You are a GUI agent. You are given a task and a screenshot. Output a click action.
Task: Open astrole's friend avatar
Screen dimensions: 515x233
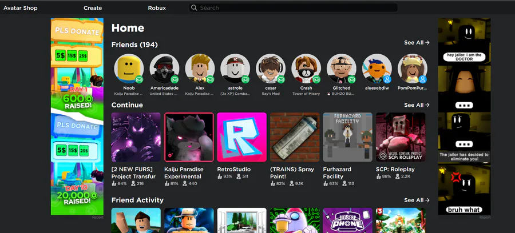coord(235,69)
